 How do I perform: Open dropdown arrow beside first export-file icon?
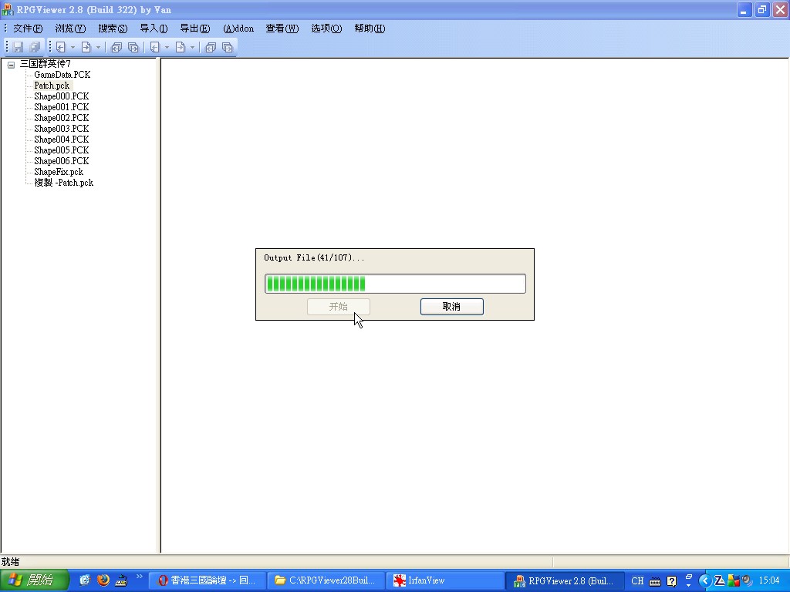point(98,47)
